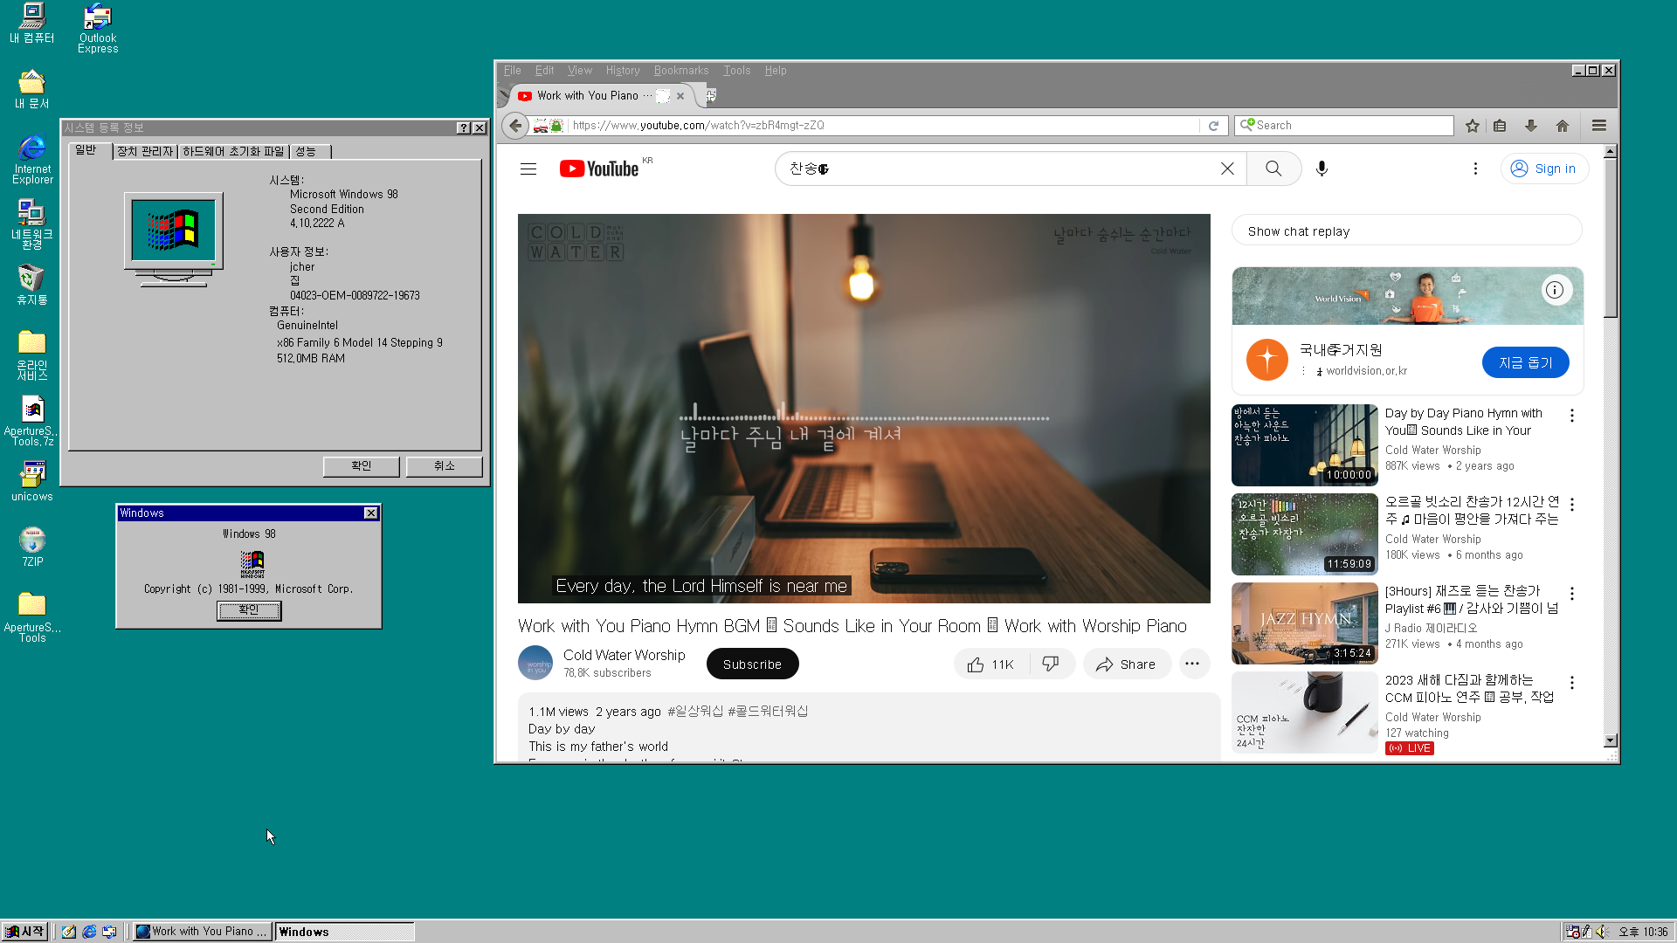Screen dimensions: 1677x943
Task: Close the Work with You Piano tab
Action: click(x=680, y=96)
